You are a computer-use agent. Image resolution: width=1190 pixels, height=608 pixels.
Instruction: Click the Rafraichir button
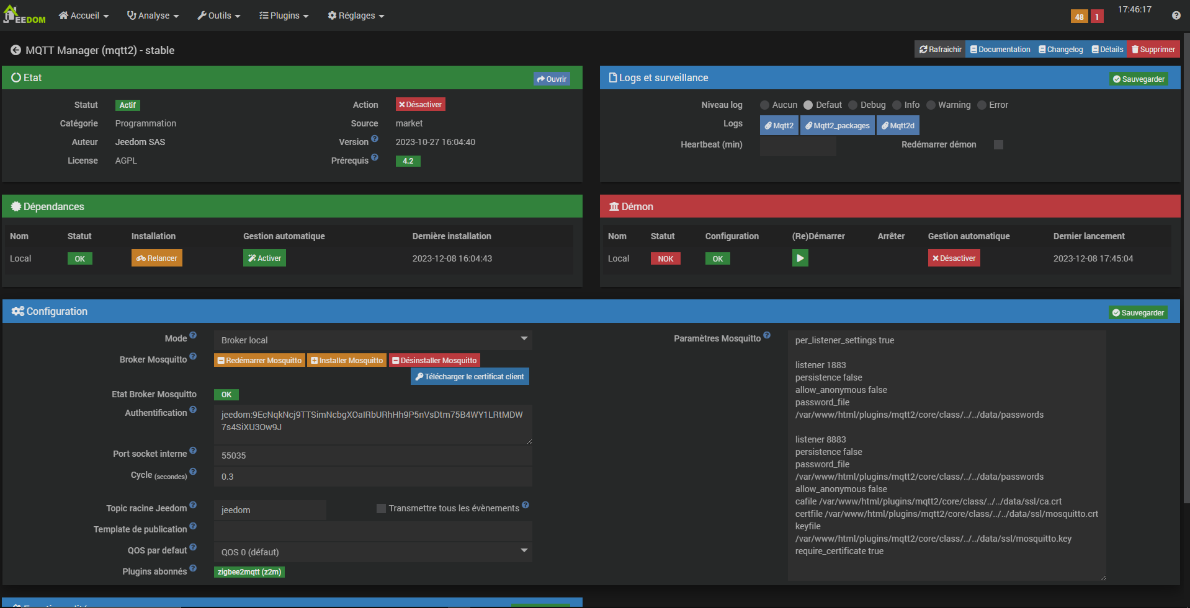tap(940, 50)
